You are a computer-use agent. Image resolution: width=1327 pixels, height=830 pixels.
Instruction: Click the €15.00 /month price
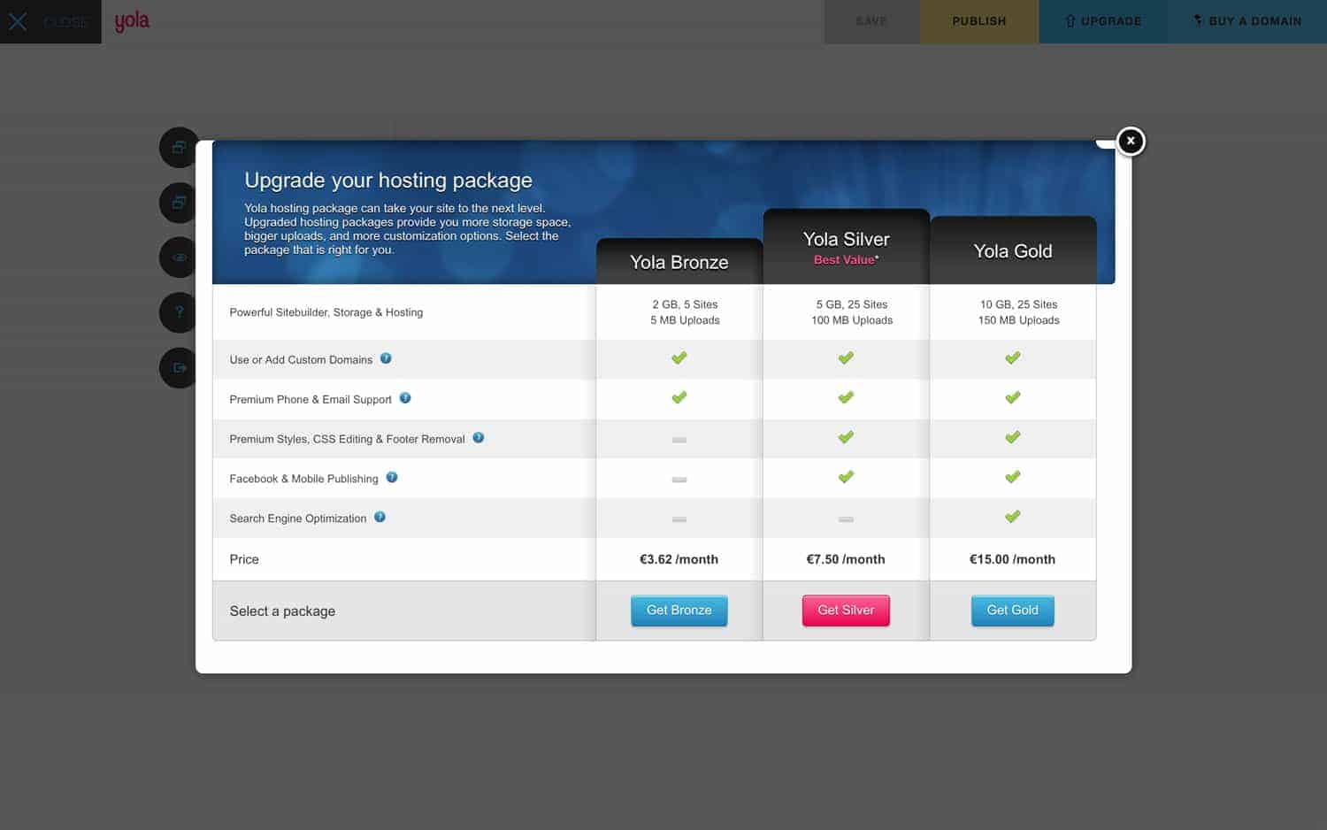[x=1012, y=559]
